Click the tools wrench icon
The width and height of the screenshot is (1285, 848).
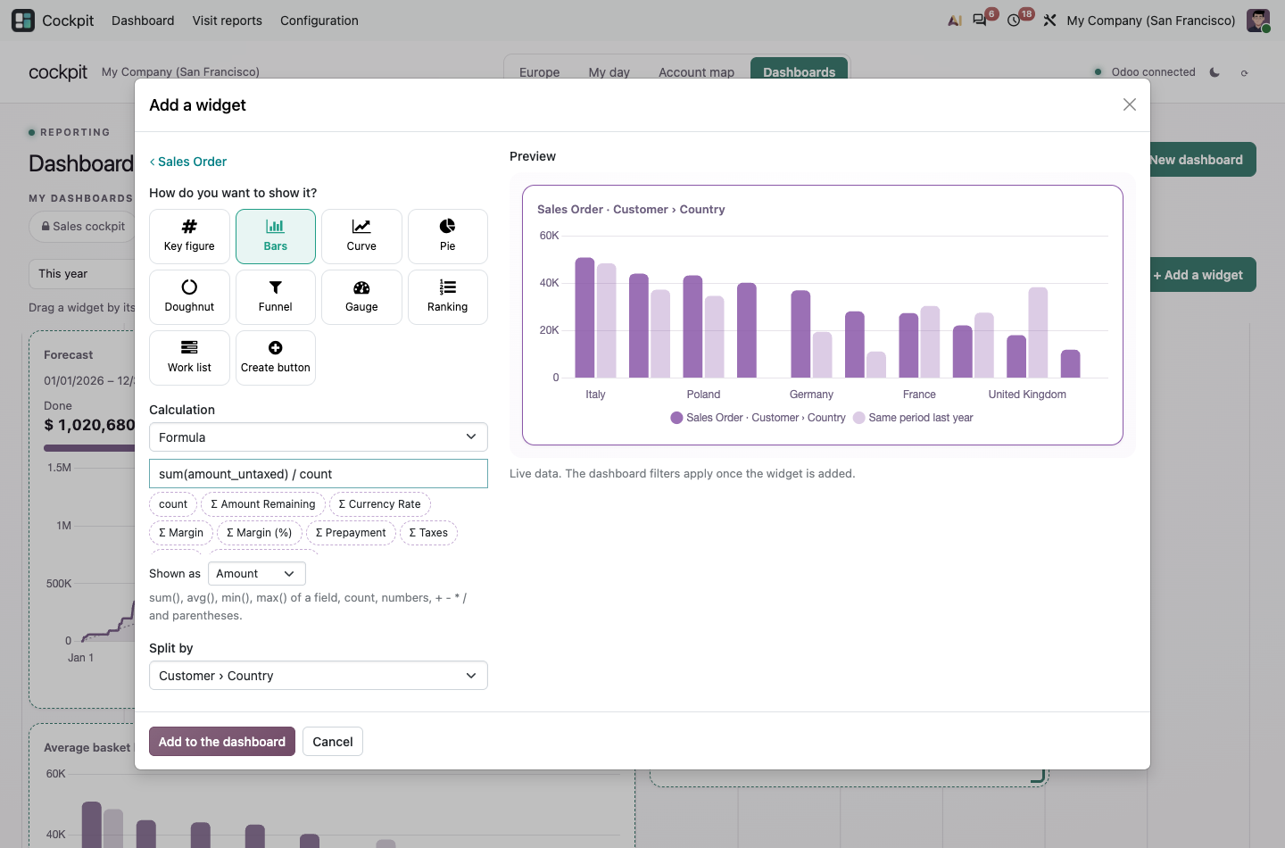[x=1049, y=21]
